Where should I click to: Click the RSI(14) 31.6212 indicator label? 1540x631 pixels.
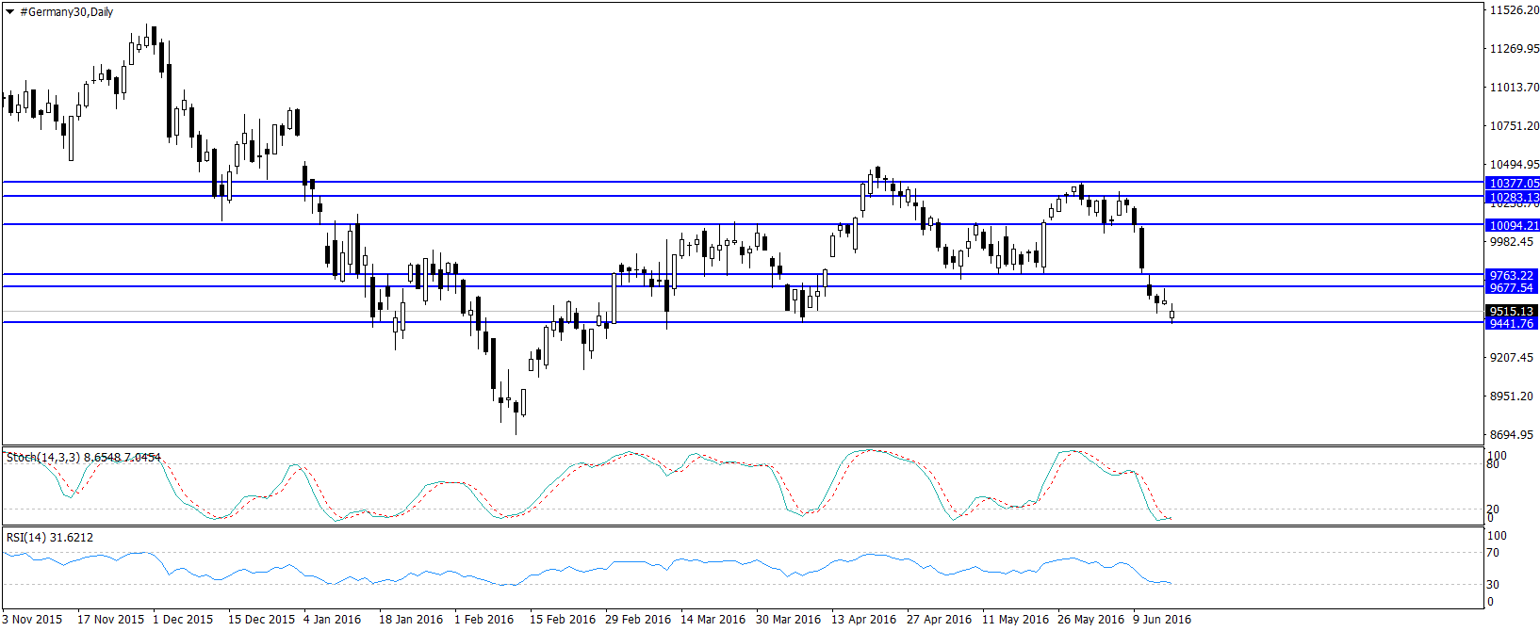click(50, 538)
